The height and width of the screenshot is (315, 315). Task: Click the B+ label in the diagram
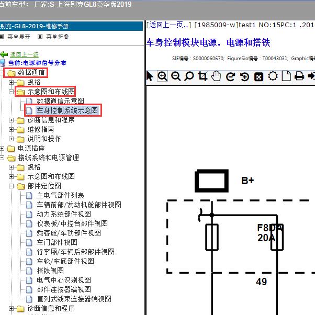point(248,181)
